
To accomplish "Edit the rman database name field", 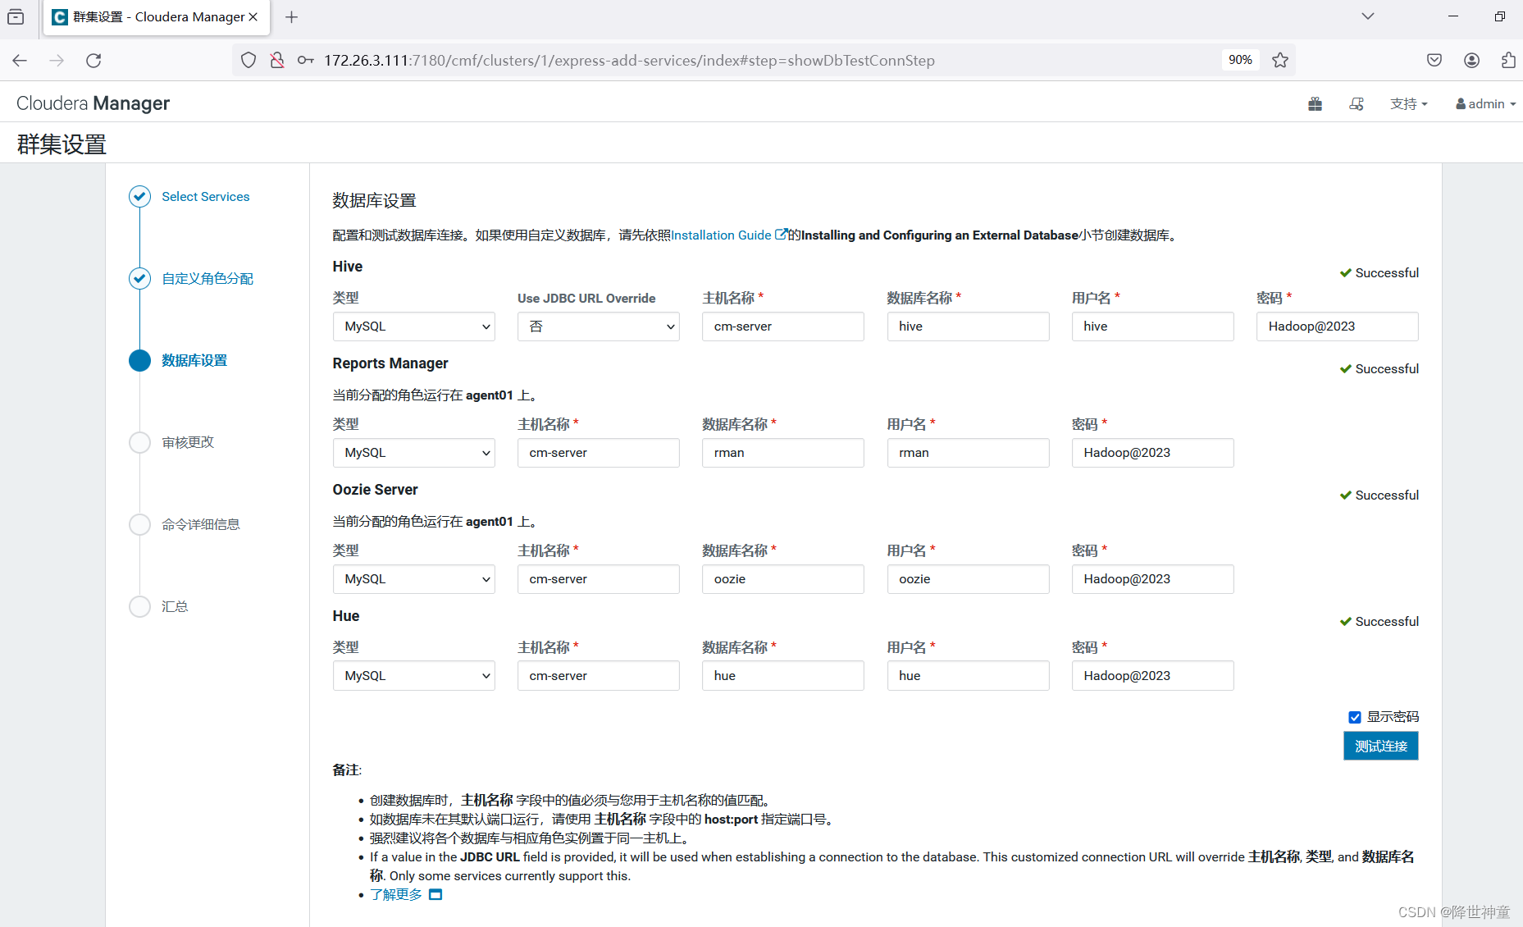I will tap(783, 453).
